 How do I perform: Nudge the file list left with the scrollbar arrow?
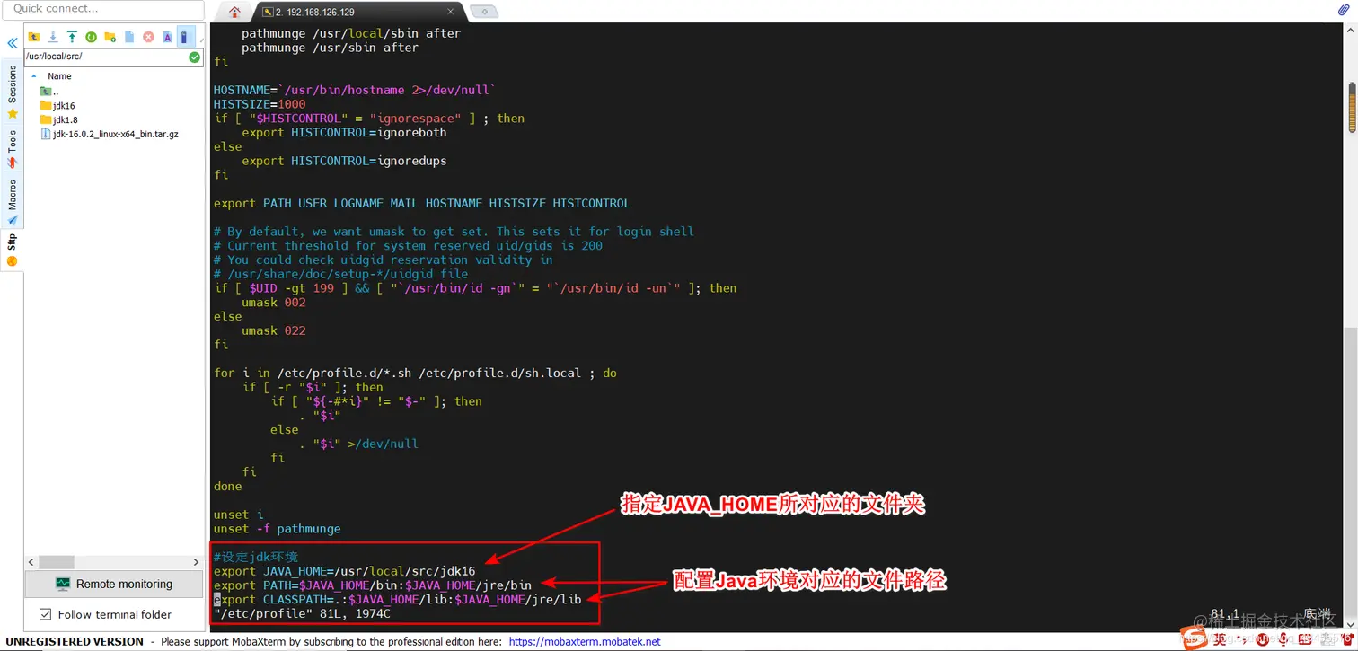[32, 562]
